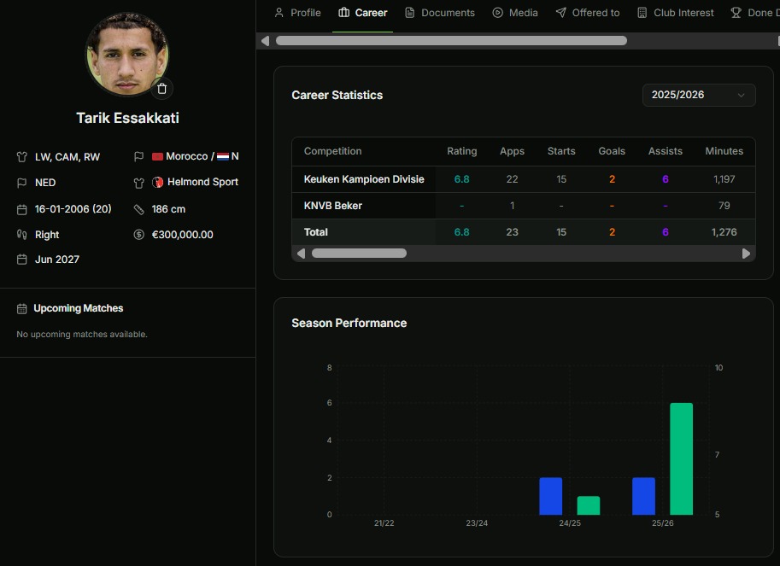Go to the Offered to tab
The height and width of the screenshot is (566, 780).
[587, 13]
